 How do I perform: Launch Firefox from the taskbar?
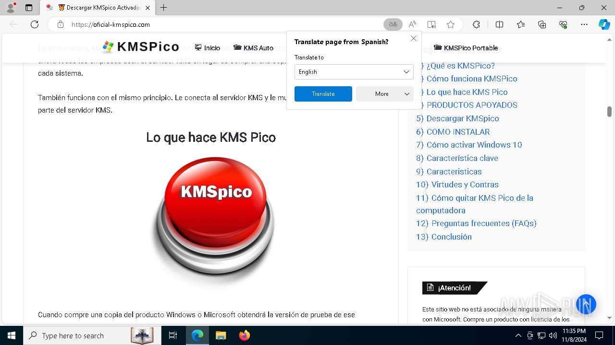tap(244, 335)
